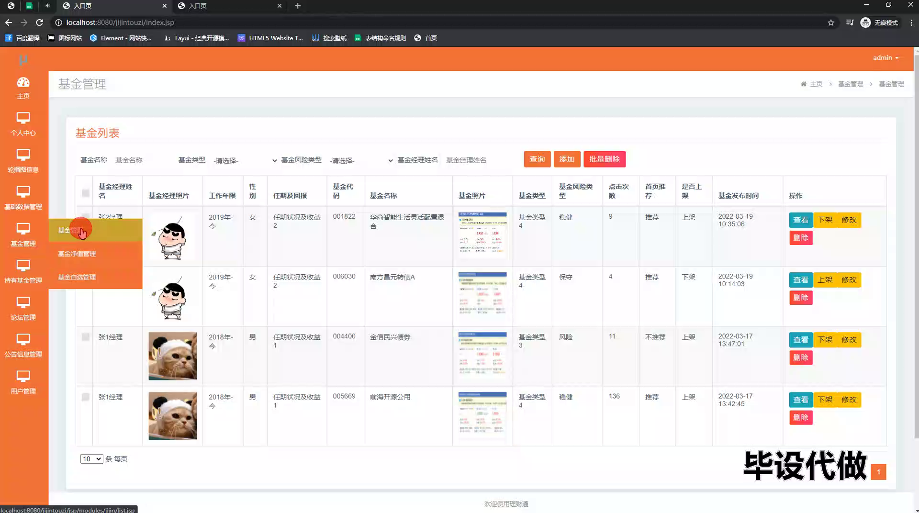919x513 pixels.
Task: Click the browser forward arrow
Action: [x=24, y=22]
